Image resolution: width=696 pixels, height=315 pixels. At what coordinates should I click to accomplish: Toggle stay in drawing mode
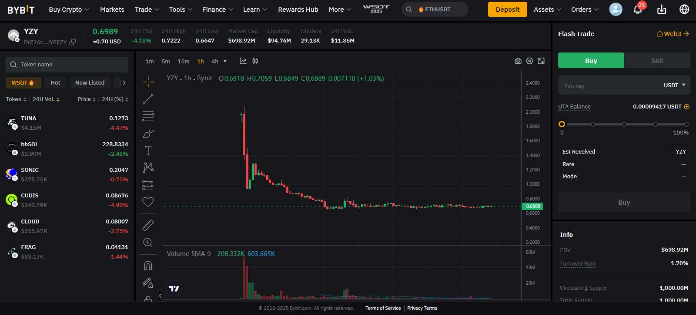click(148, 283)
